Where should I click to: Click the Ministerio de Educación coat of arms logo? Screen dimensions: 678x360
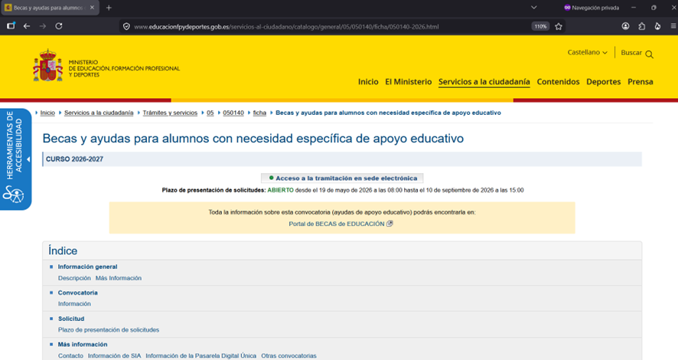tap(48, 65)
